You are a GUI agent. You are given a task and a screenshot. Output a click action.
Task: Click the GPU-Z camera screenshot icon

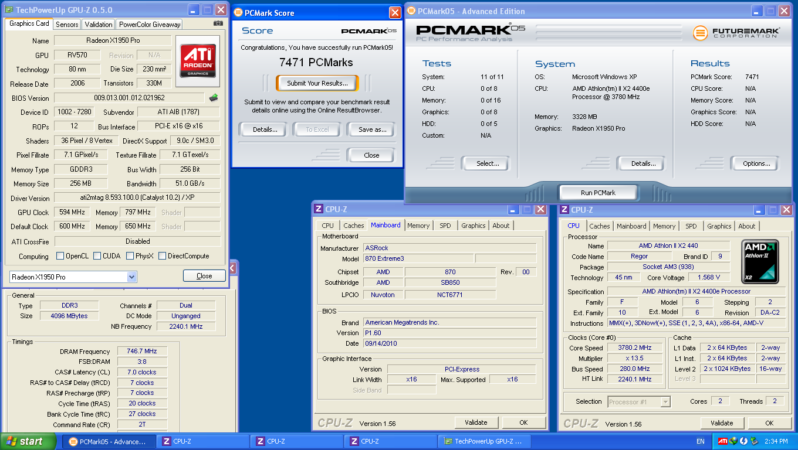click(218, 23)
